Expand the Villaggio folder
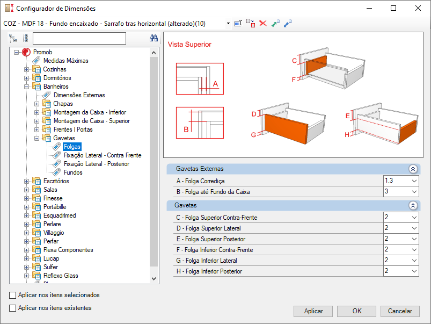This screenshot has height=324, width=431. [x=26, y=233]
